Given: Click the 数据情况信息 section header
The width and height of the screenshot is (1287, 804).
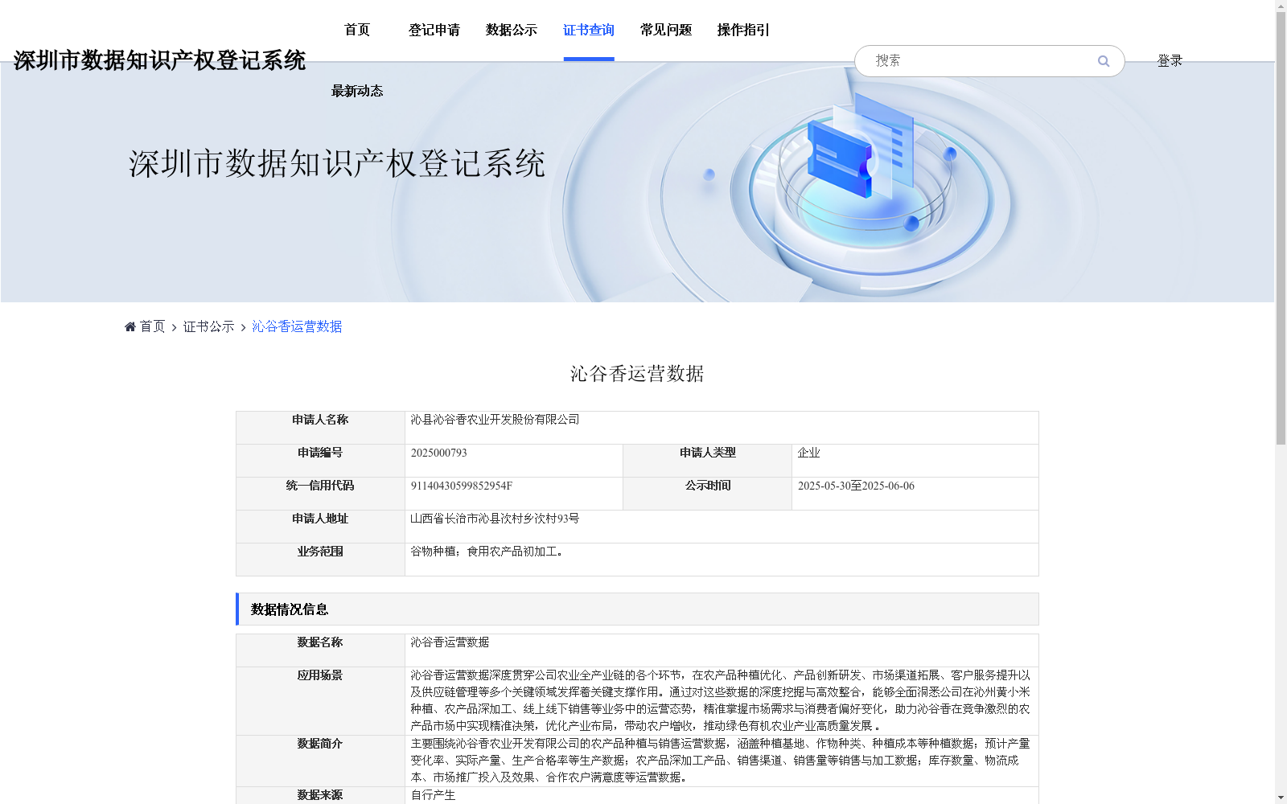Looking at the screenshot, I should coord(637,609).
